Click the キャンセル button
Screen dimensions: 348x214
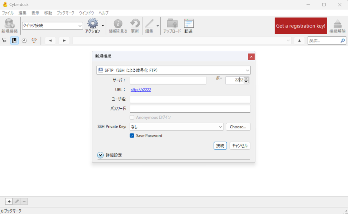point(240,146)
